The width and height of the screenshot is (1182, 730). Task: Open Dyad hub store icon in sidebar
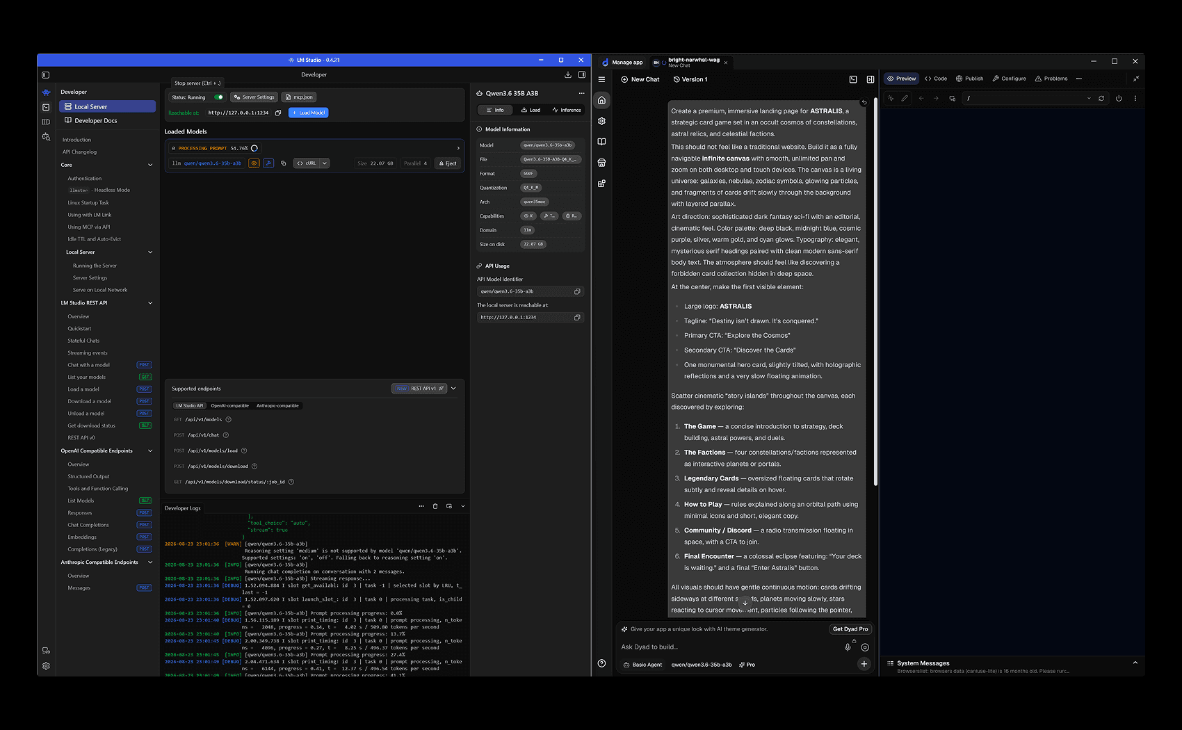[x=601, y=163]
